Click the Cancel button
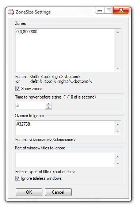This screenshot has height=208, width=137. point(58,192)
